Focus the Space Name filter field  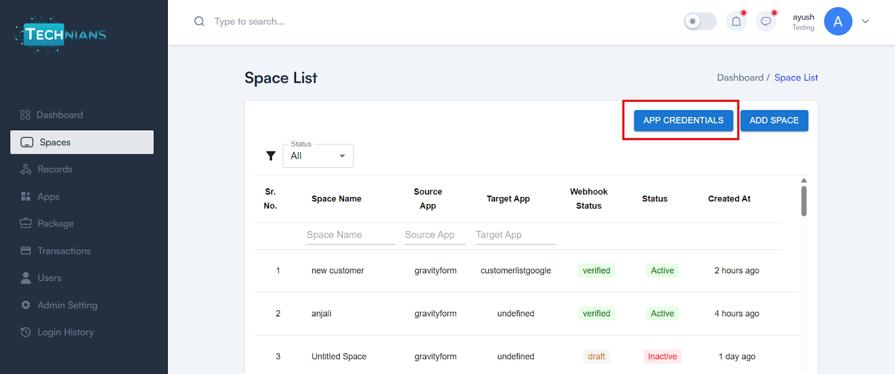[350, 235]
